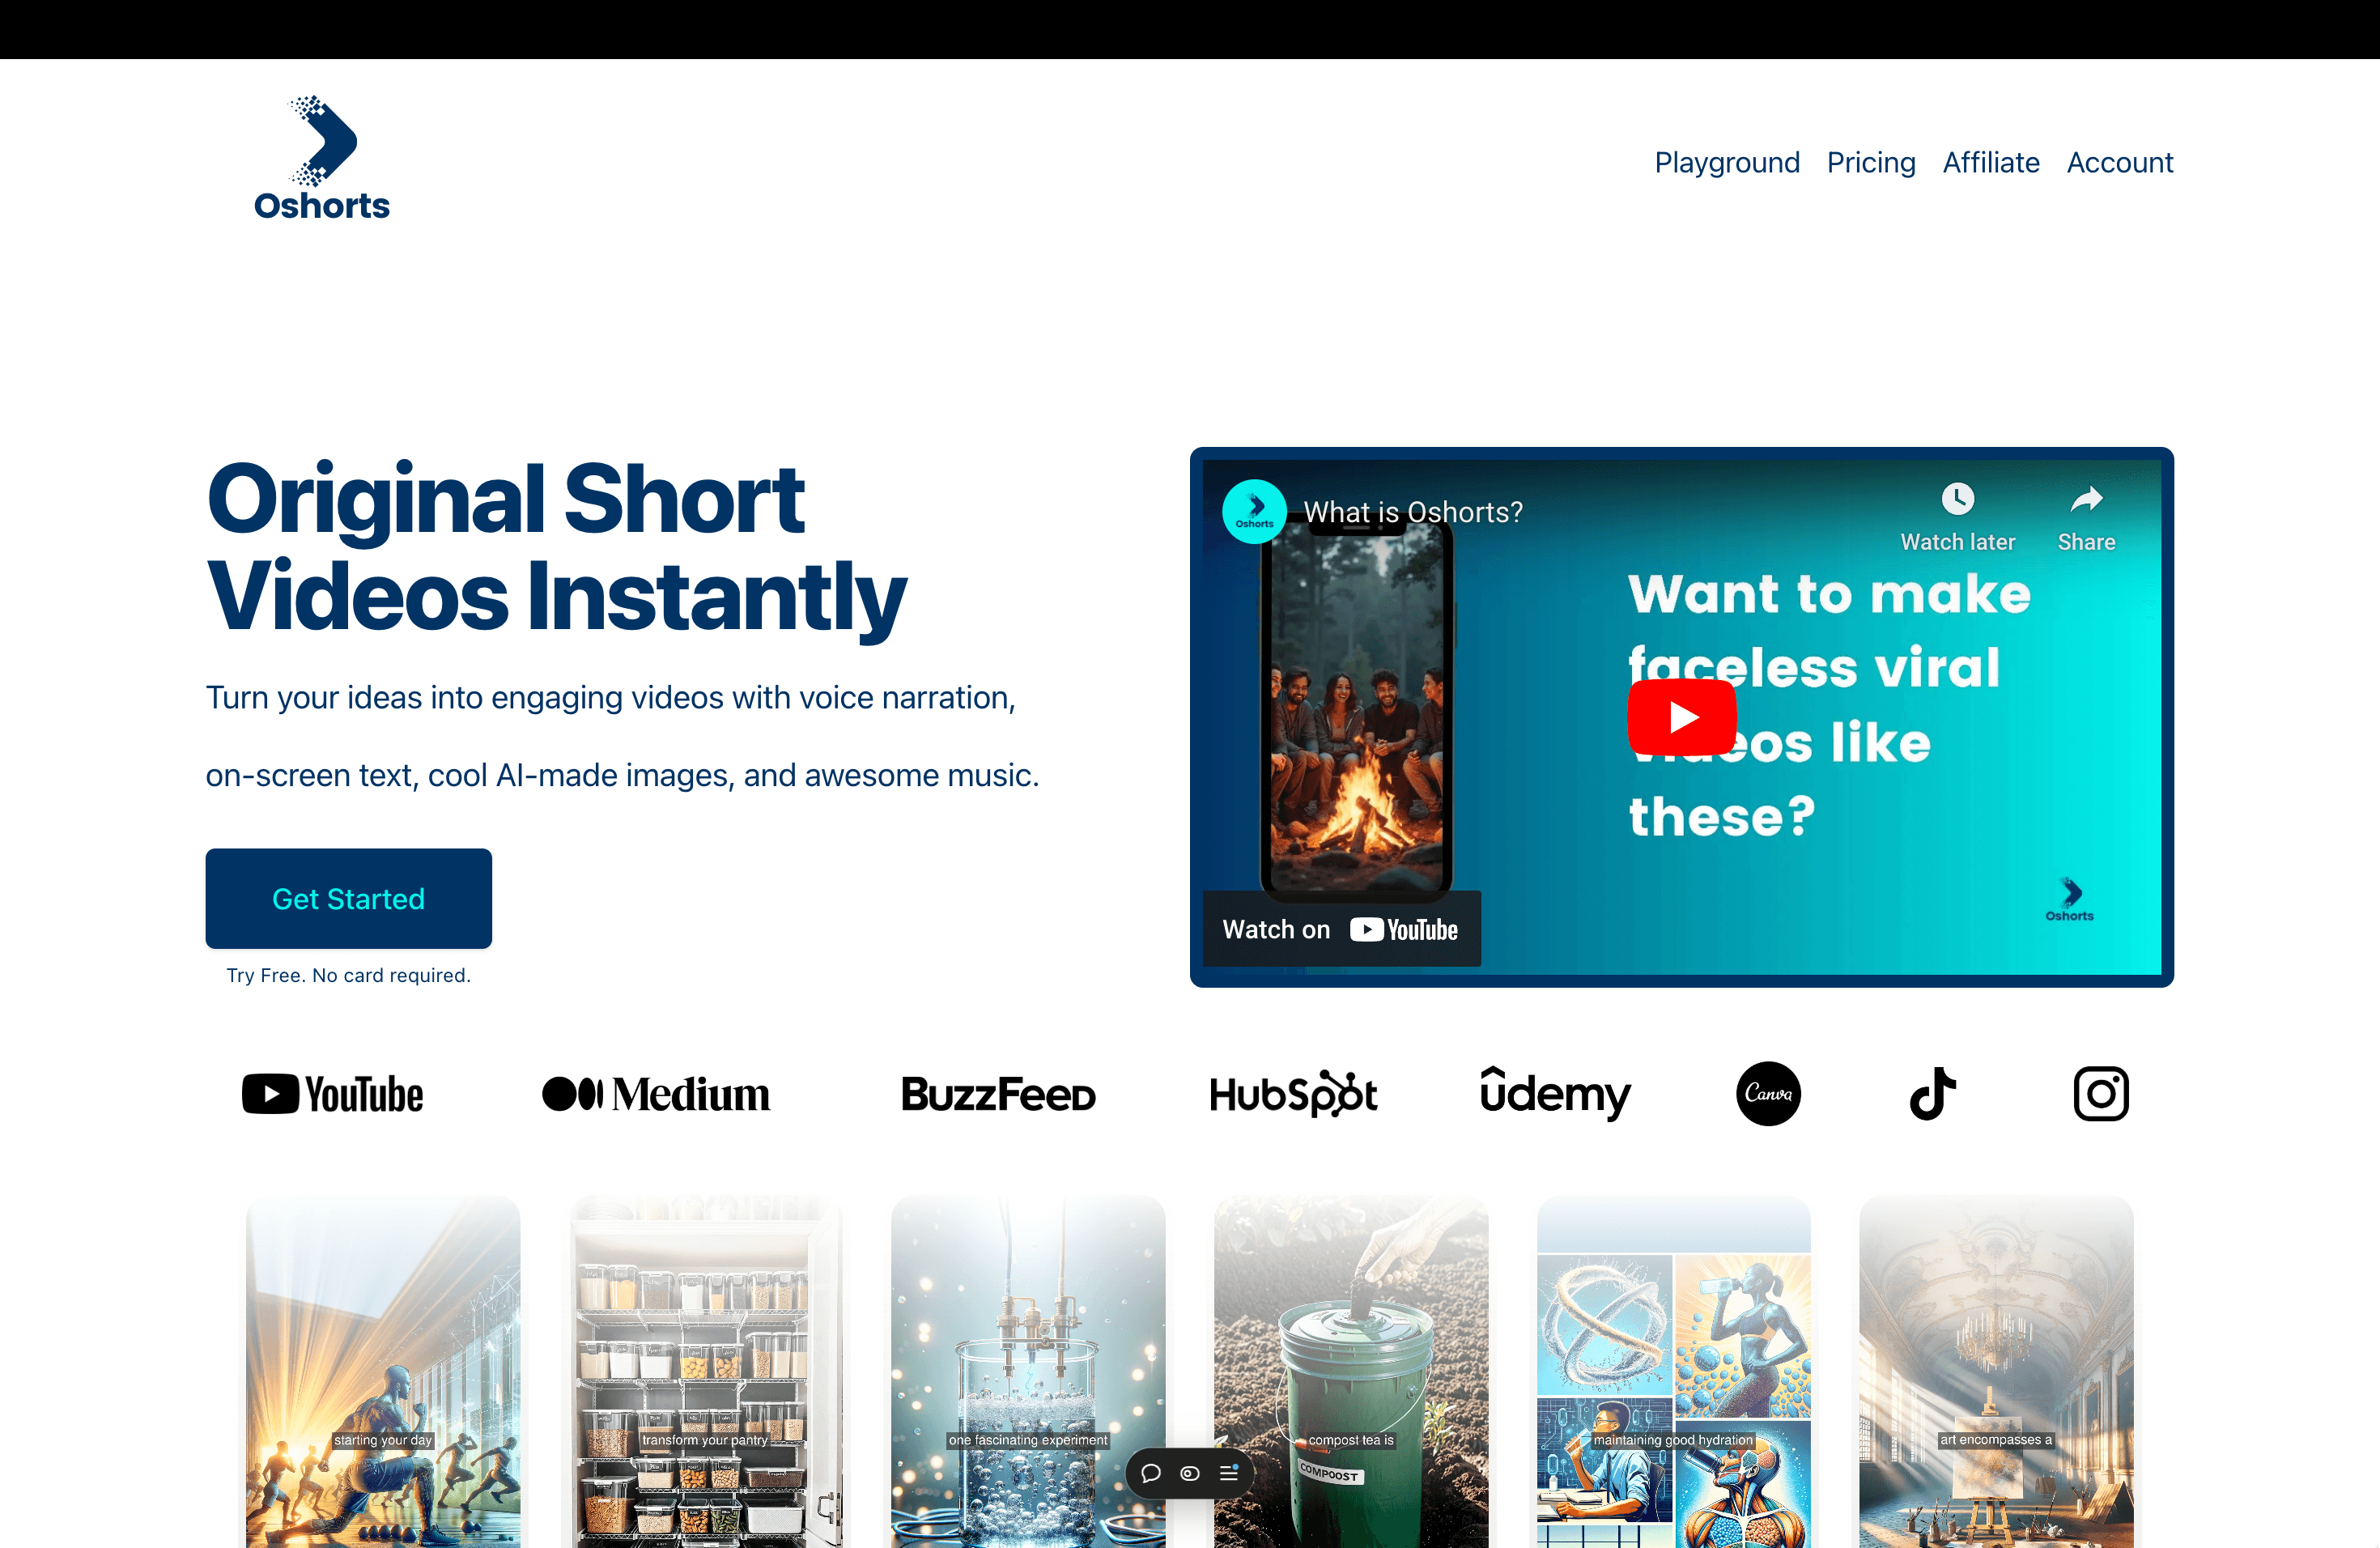This screenshot has height=1548, width=2380.
Task: Click the Oshorts logo in header
Action: pyautogui.click(x=322, y=157)
